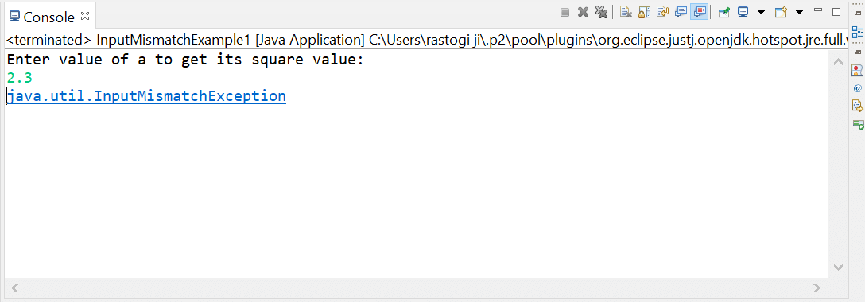Expand the Open Console dropdown arrow

(799, 12)
